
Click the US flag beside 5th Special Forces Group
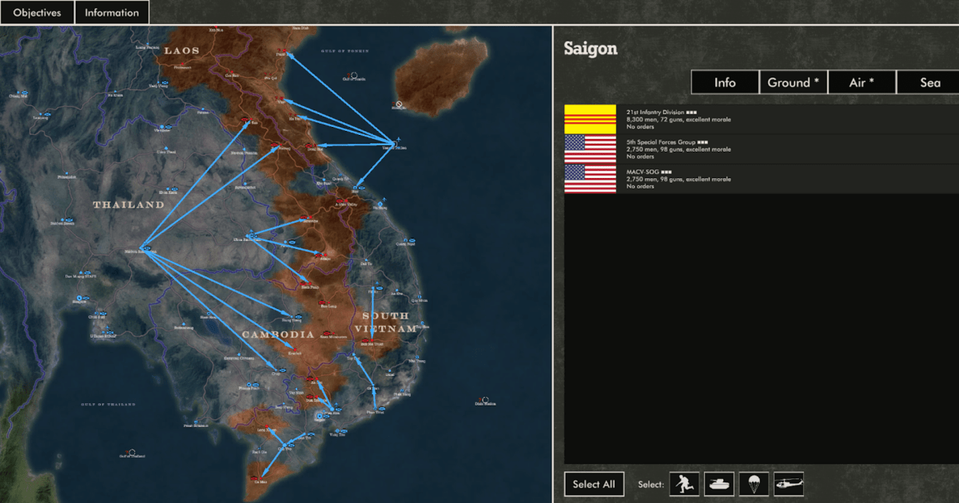pos(590,149)
